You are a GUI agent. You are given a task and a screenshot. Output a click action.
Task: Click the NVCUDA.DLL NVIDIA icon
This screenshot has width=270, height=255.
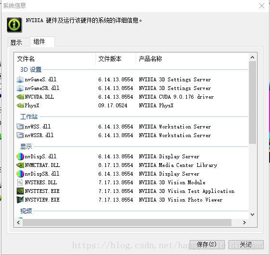coord(20,97)
